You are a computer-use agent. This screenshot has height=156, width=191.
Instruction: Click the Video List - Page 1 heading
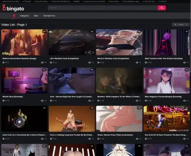click(14, 25)
